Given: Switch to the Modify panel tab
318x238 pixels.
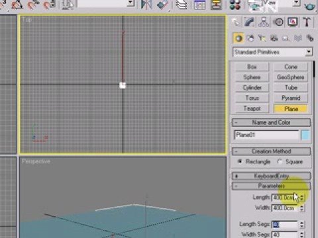Looking at the screenshot, I should pyautogui.click(x=250, y=22).
